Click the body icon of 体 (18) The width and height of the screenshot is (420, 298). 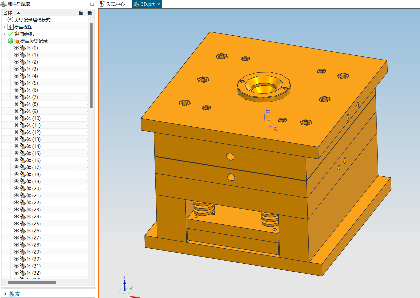pyautogui.click(x=23, y=174)
